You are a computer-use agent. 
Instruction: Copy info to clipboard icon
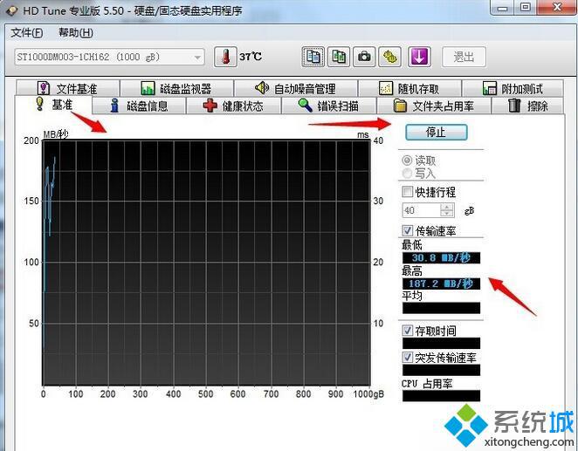(x=313, y=57)
